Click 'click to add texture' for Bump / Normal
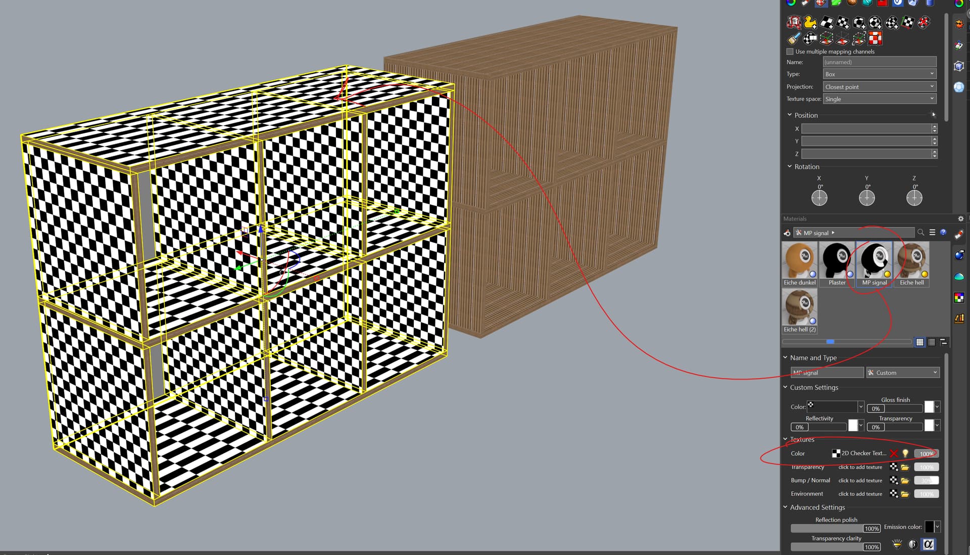 click(x=859, y=480)
